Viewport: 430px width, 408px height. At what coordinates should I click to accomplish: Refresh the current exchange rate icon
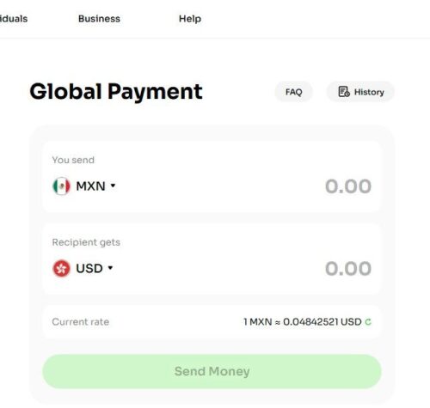click(x=368, y=322)
